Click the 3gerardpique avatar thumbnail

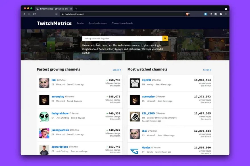point(44,150)
